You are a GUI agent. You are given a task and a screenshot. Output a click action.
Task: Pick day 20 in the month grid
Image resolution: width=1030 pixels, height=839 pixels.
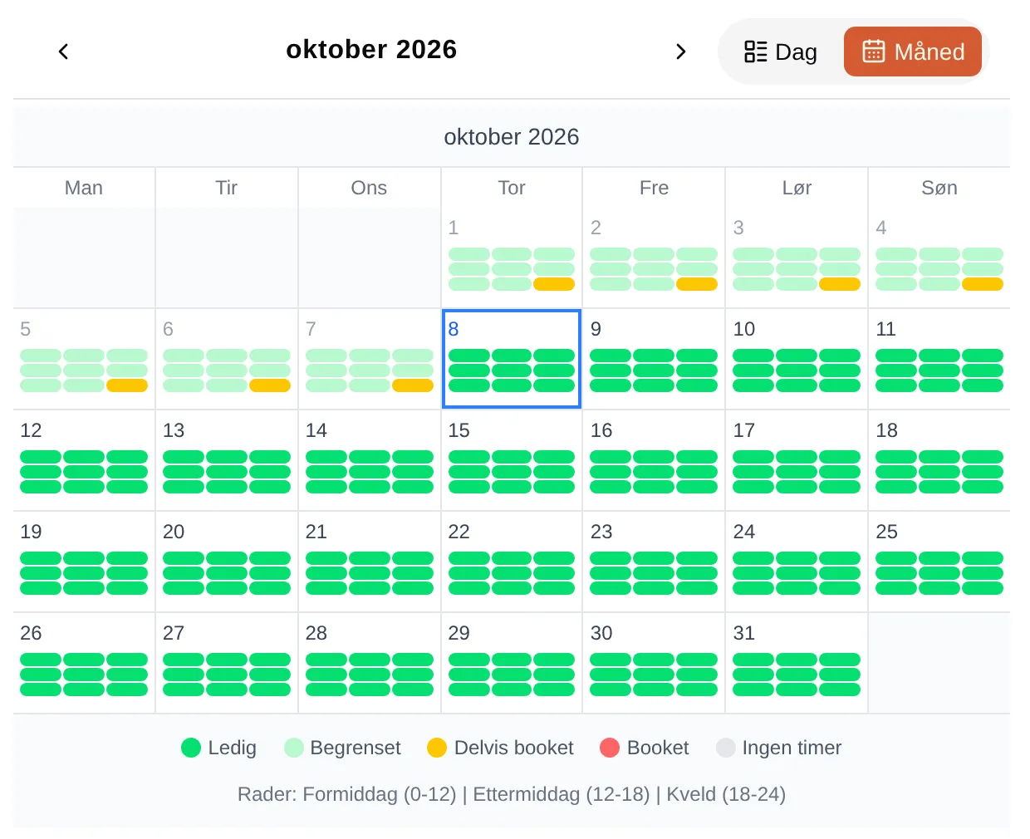(227, 562)
